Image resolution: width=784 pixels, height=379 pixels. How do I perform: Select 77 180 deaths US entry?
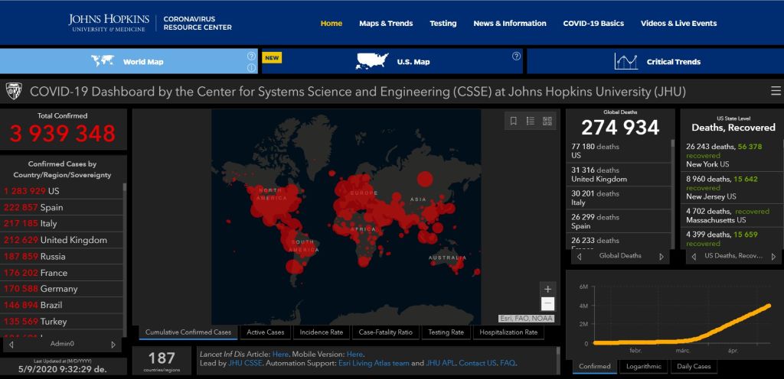tap(618, 151)
